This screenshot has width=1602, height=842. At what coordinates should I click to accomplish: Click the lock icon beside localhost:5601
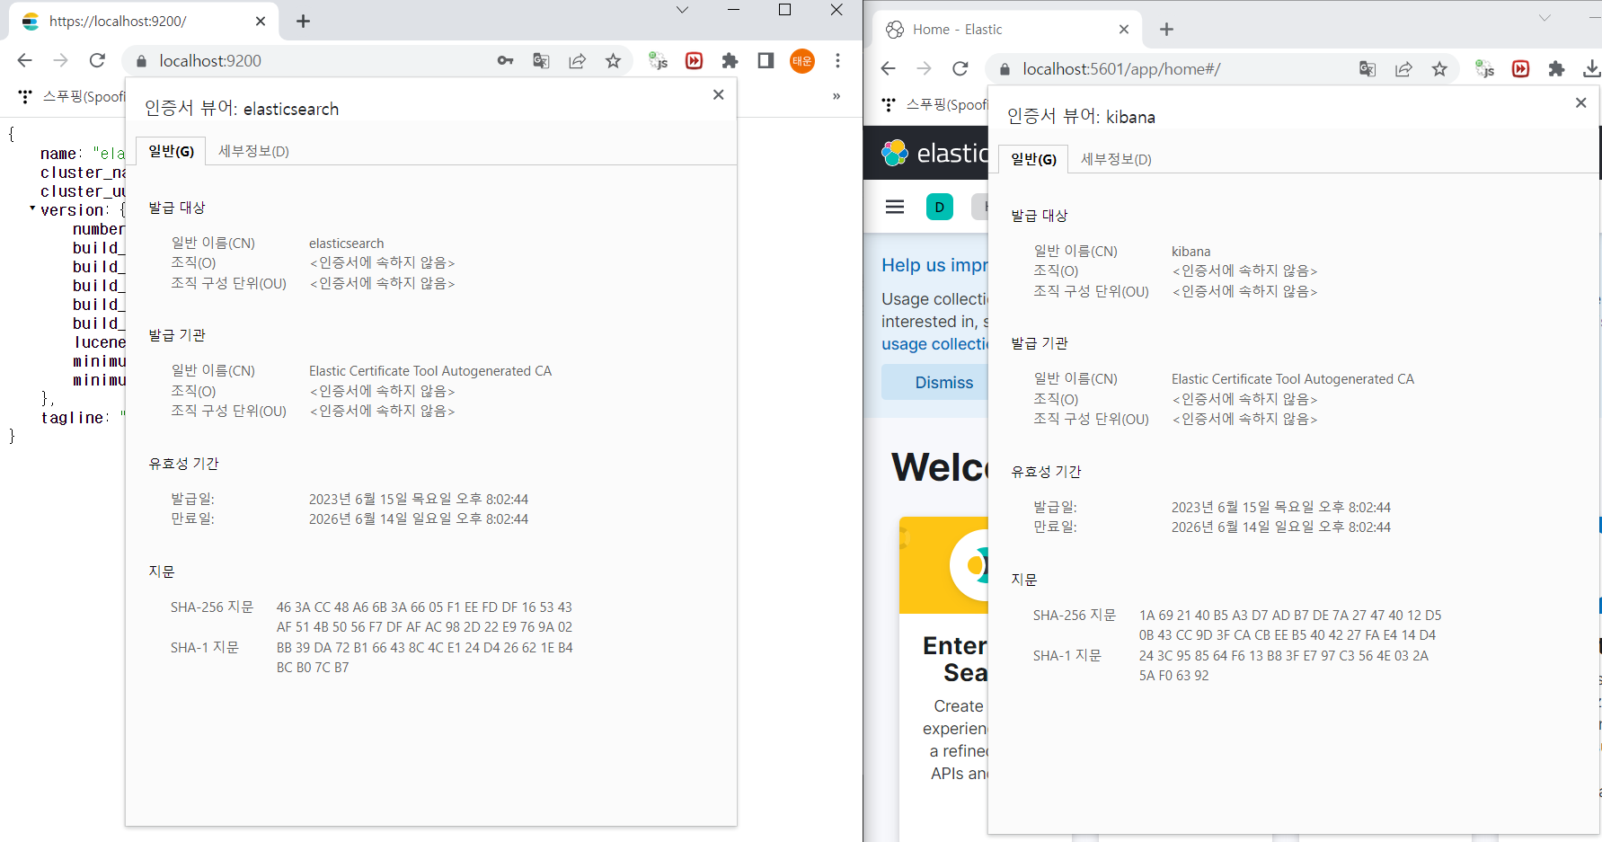1005,69
